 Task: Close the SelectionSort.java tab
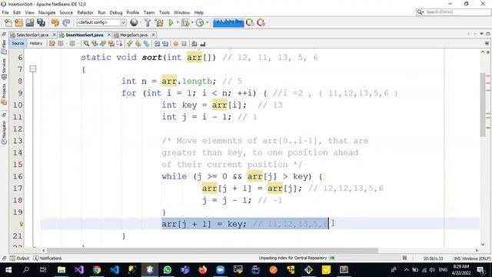click(55, 35)
